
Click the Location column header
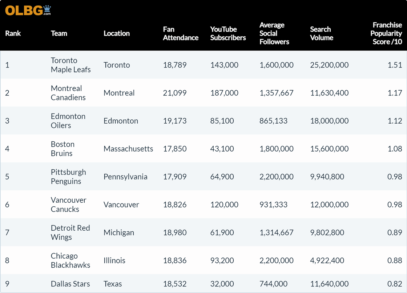pos(117,33)
